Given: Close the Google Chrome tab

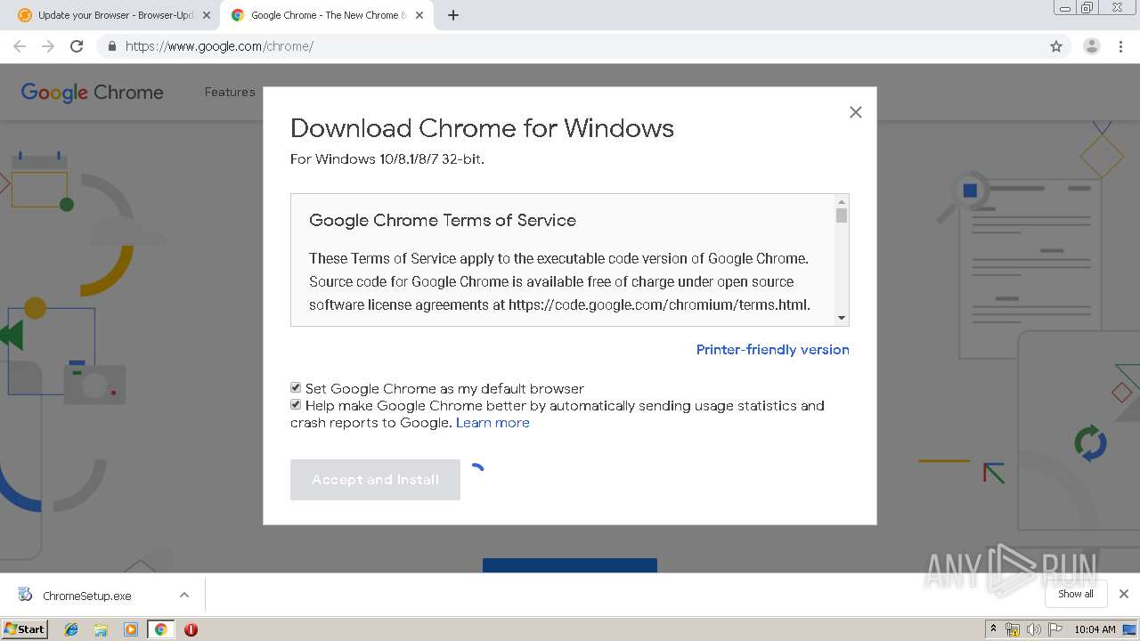Looking at the screenshot, I should coord(419,15).
